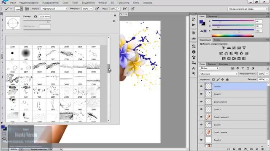
Task: Open layer Заливка fill arrow
Action: point(267,79)
